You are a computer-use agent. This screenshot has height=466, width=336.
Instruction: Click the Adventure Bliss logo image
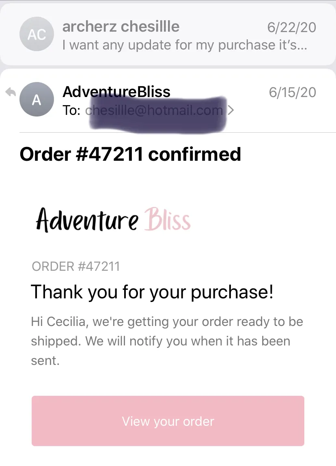click(113, 220)
